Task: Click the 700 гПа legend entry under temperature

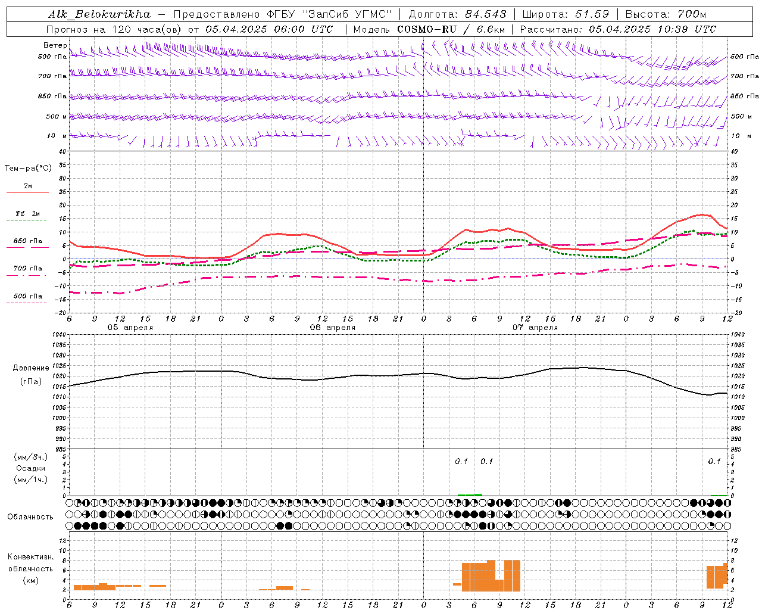Action: point(28,268)
